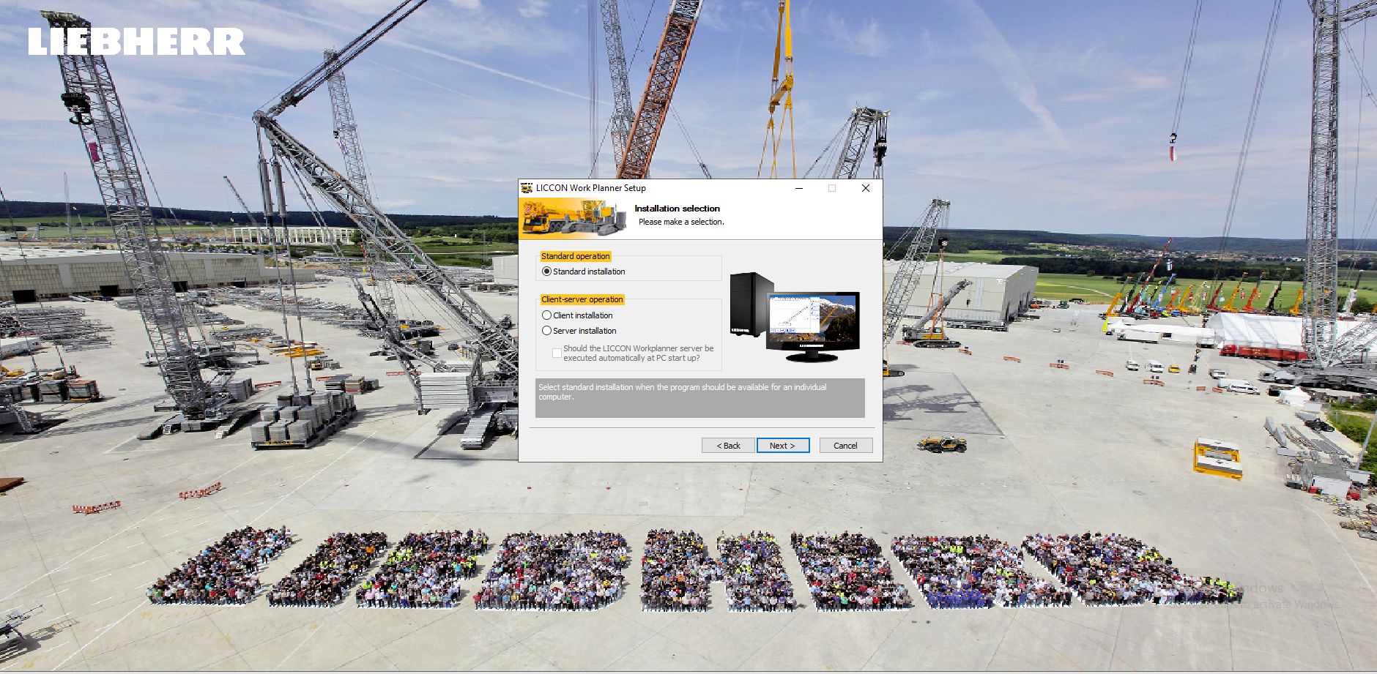Click the Installation selection header text
The height and width of the screenshot is (674, 1377).
pos(678,208)
